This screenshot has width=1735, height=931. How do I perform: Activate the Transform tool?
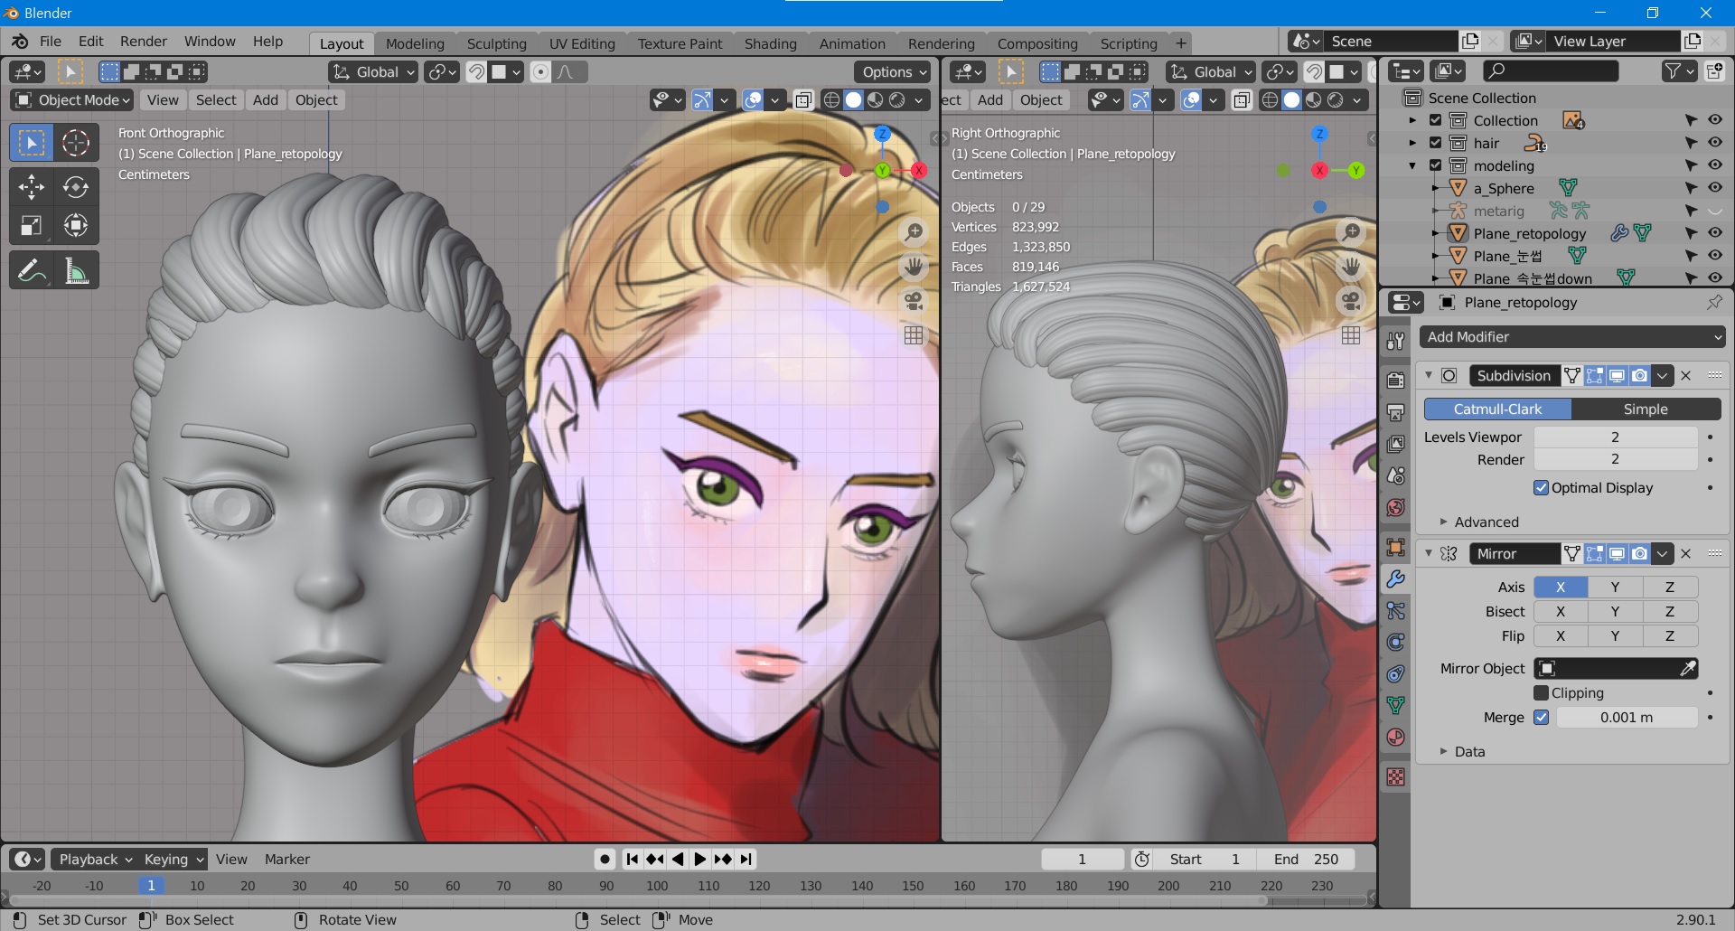(76, 226)
